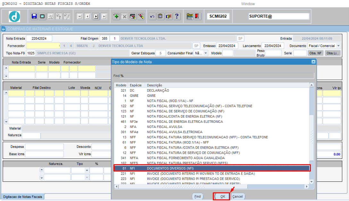
Task: Click the Filial Origem 385 field
Action: click(104, 38)
